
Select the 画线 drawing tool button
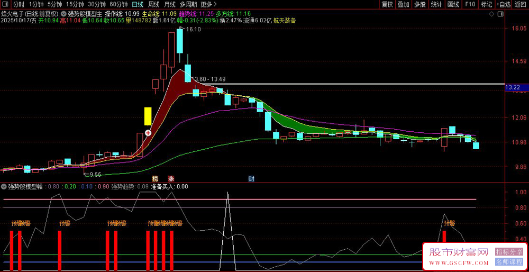click(x=453, y=4)
